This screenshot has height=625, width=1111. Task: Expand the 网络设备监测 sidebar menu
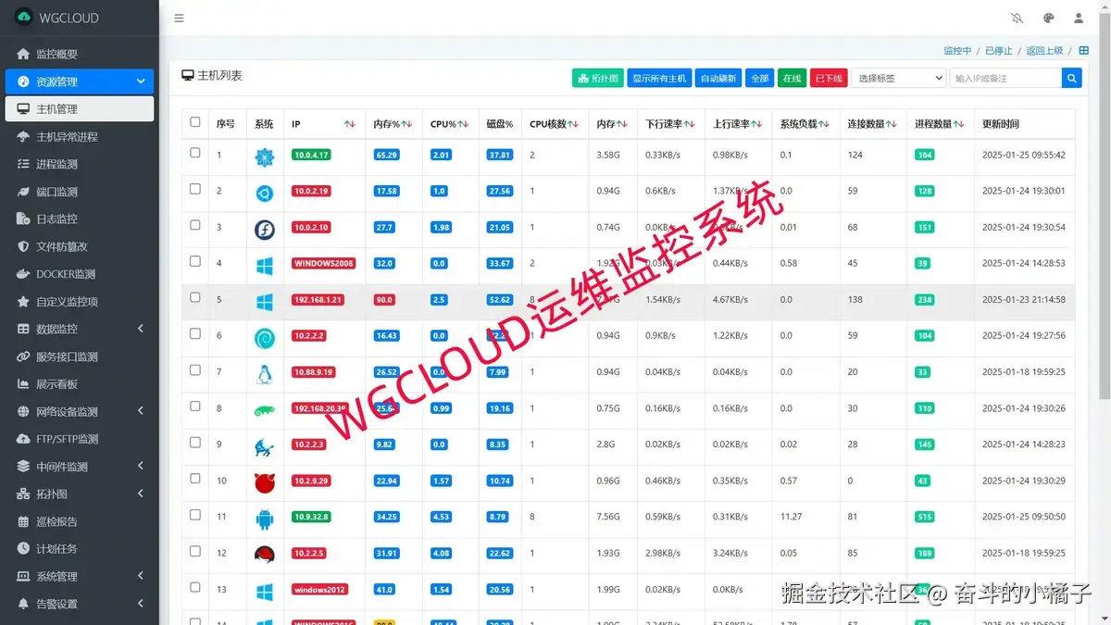click(x=80, y=411)
